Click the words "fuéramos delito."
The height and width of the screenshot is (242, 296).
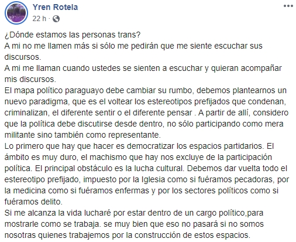tap(33, 202)
